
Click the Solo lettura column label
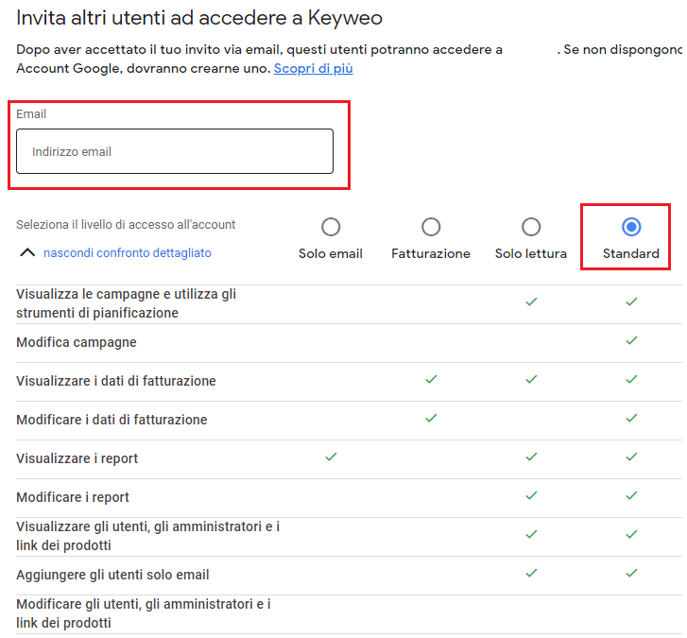click(x=531, y=253)
